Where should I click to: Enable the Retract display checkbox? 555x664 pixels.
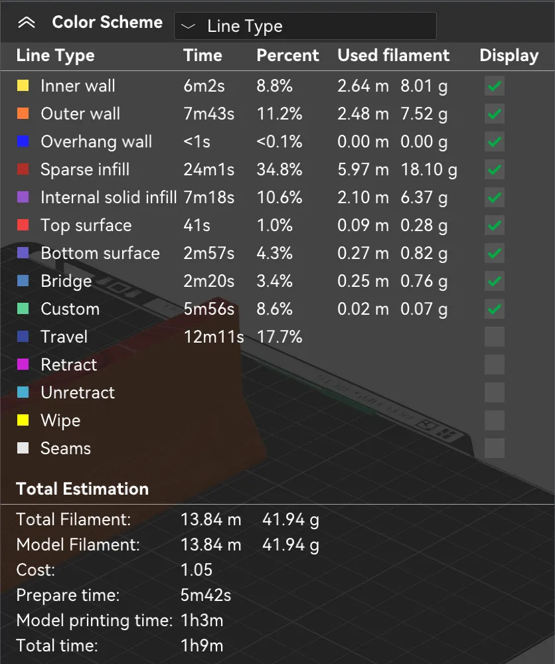pyautogui.click(x=495, y=365)
